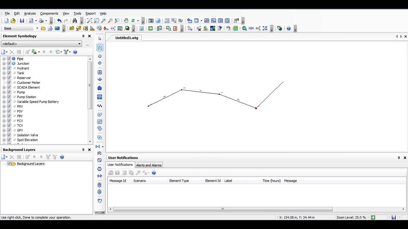Image resolution: width=408 pixels, height=229 pixels.
Task: Open User Notifications help icon
Action: 154,173
